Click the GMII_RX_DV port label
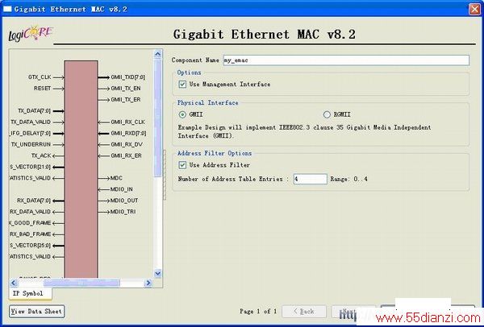The height and width of the screenshot is (327, 484). (127, 144)
